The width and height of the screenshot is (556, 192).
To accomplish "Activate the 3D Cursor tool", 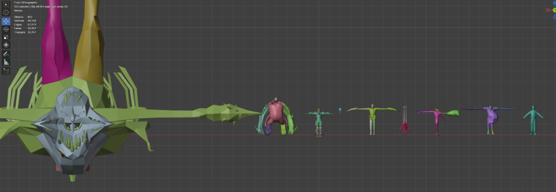I will click(x=6, y=13).
